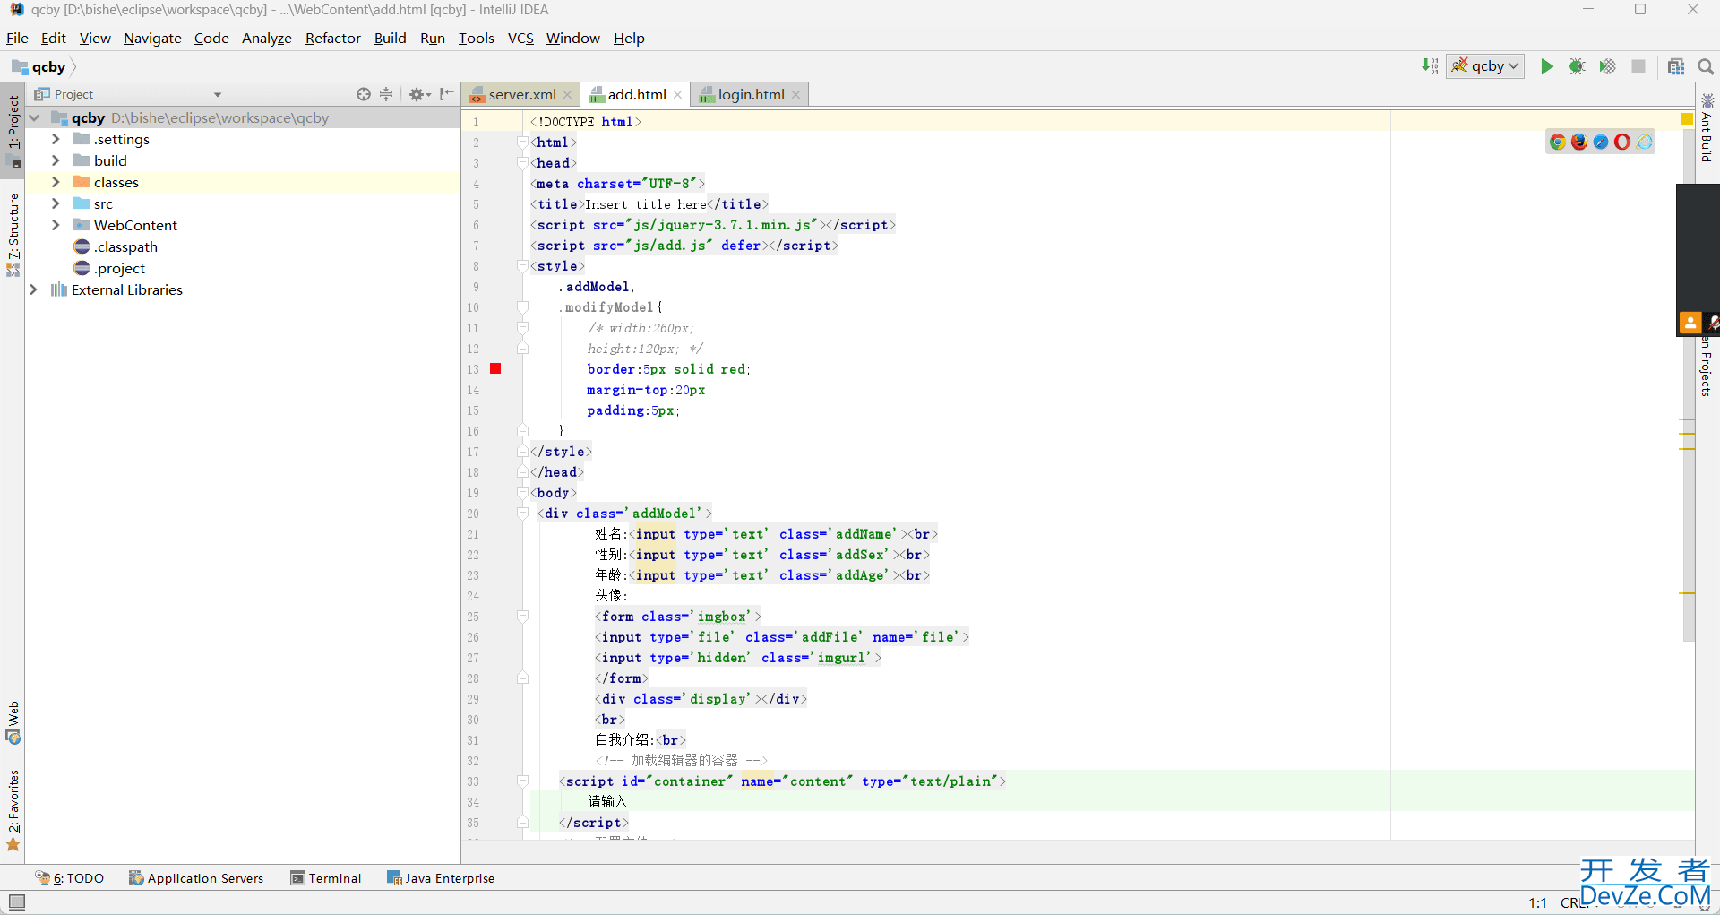Expand the WebContent folder in the tree
This screenshot has width=1720, height=915.
click(56, 225)
